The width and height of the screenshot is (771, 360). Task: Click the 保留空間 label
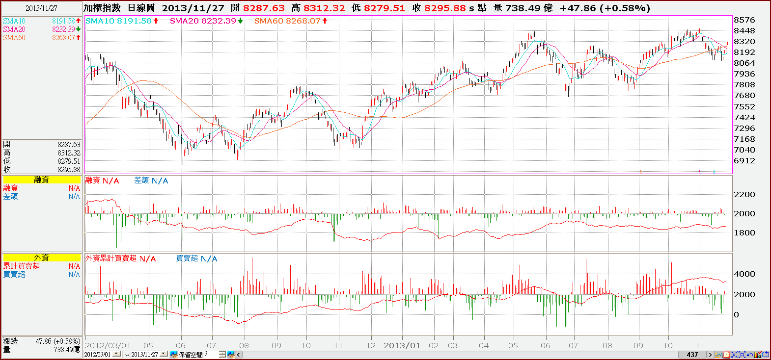[191, 354]
